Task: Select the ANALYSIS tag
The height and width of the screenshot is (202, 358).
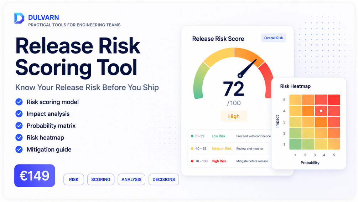Action: [131, 180]
